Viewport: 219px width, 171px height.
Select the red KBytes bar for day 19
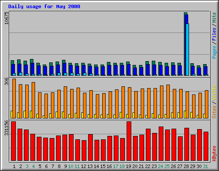coord(129,141)
